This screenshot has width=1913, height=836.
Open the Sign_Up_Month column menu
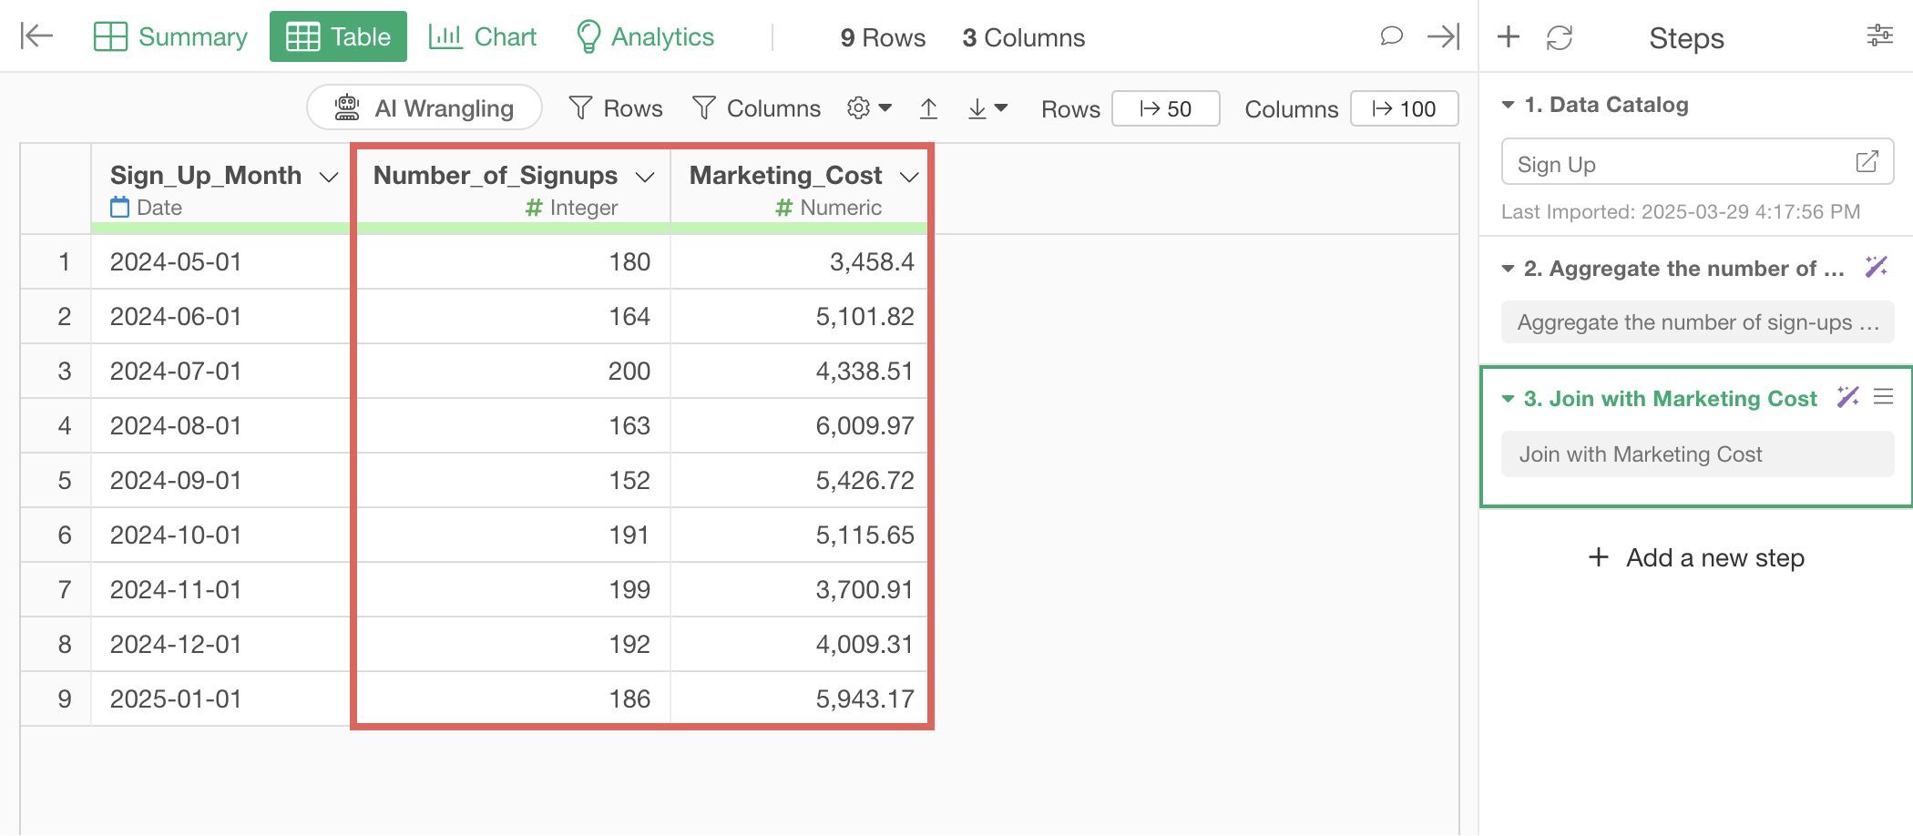329,177
